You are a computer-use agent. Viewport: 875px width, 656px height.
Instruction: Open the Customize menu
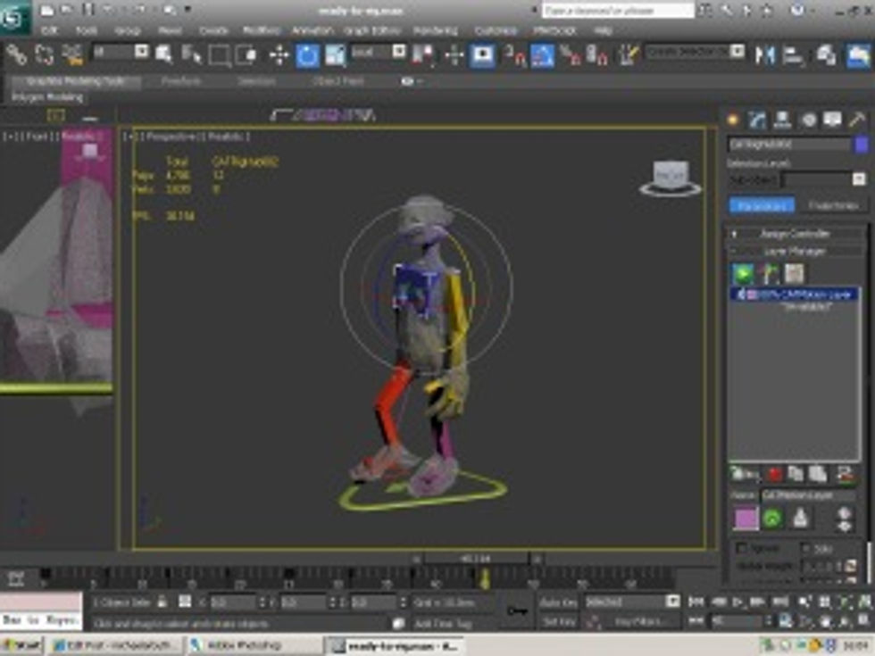pyautogui.click(x=496, y=30)
